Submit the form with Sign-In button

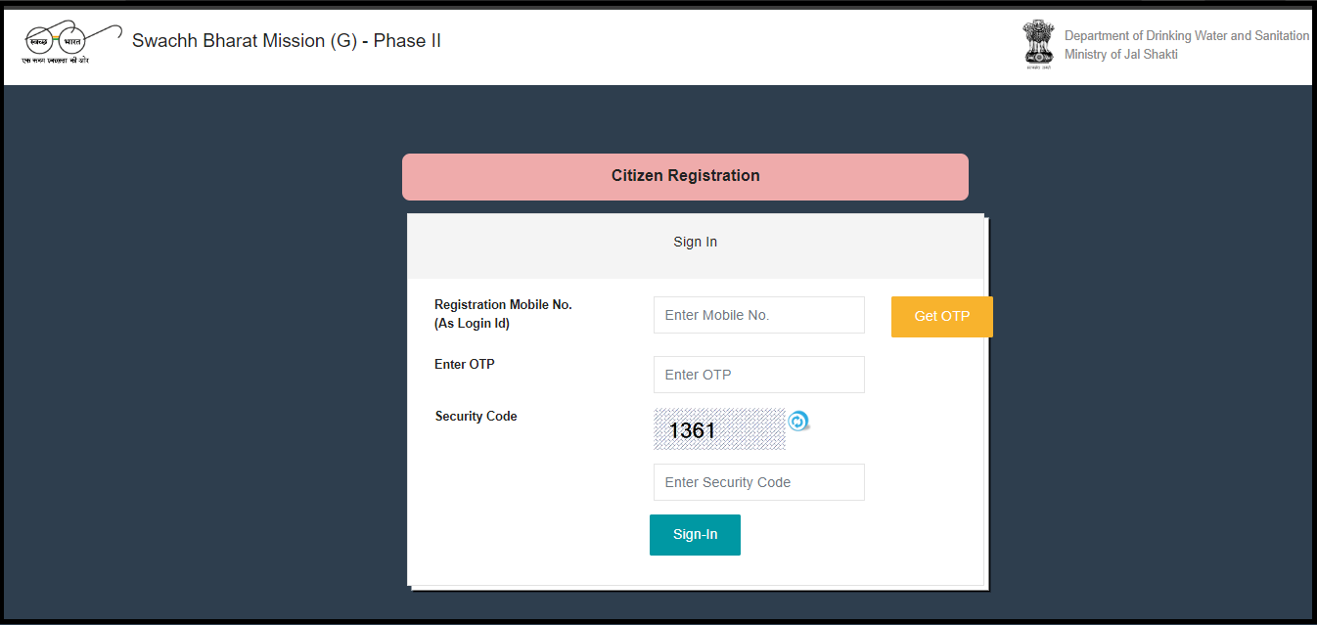point(695,535)
